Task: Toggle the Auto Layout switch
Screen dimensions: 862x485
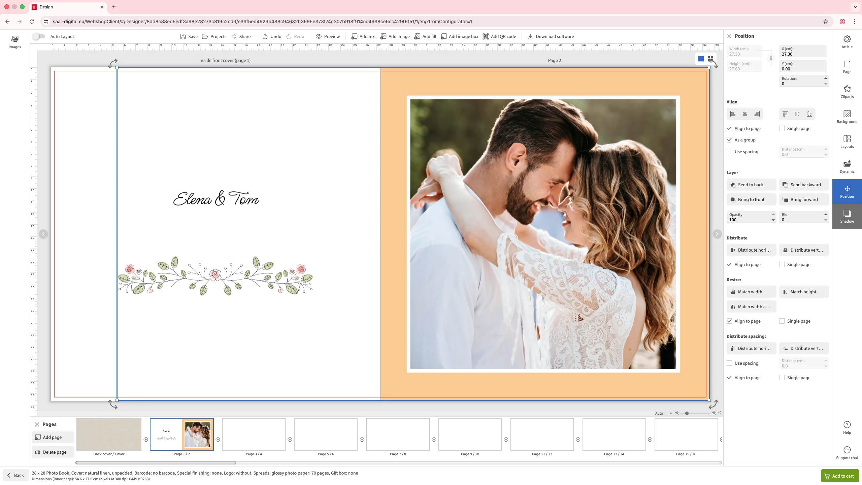Action: click(x=39, y=36)
